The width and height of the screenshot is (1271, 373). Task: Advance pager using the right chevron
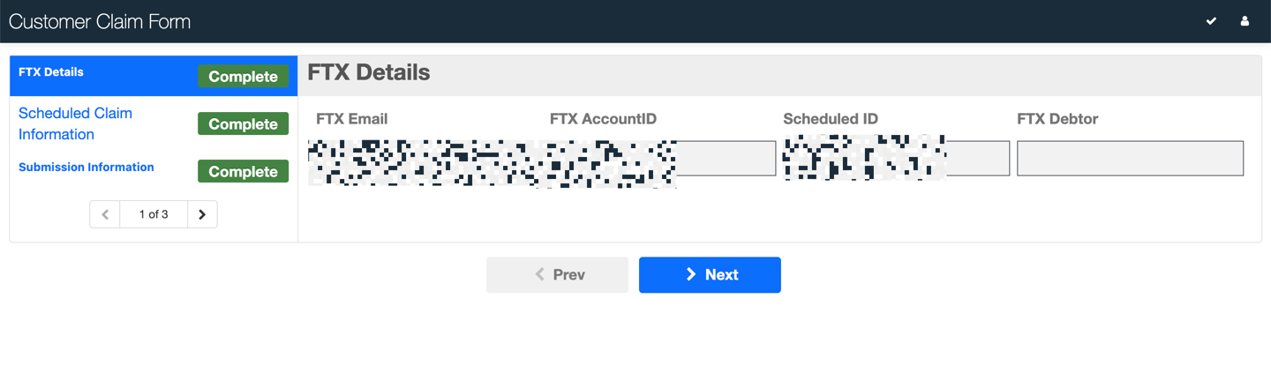tap(202, 214)
